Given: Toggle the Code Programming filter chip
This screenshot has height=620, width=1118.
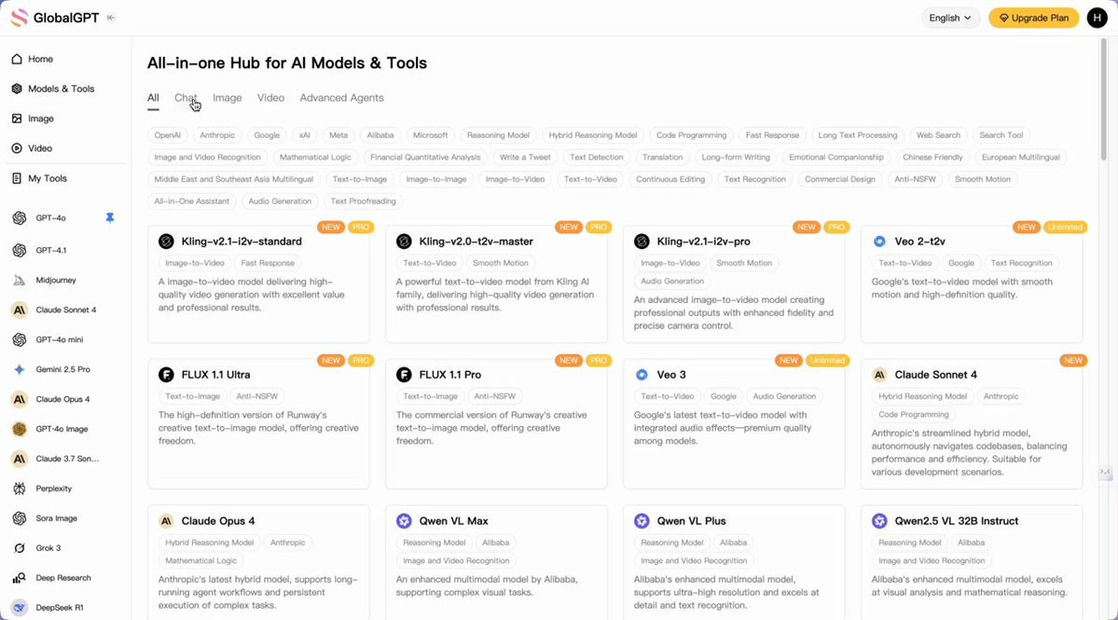Looking at the screenshot, I should pos(692,135).
